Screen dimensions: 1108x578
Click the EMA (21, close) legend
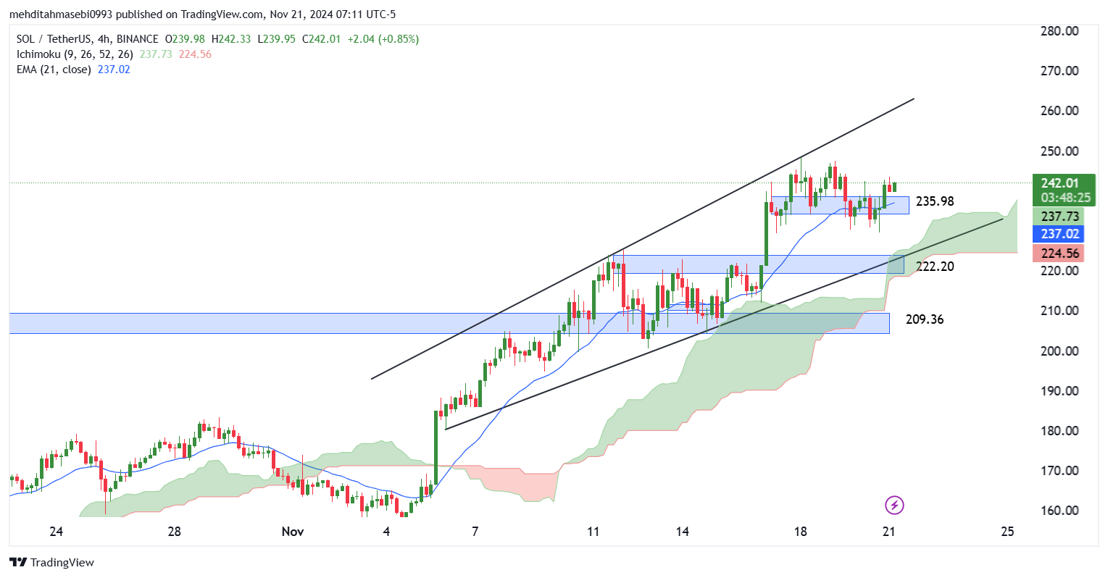pyautogui.click(x=54, y=70)
